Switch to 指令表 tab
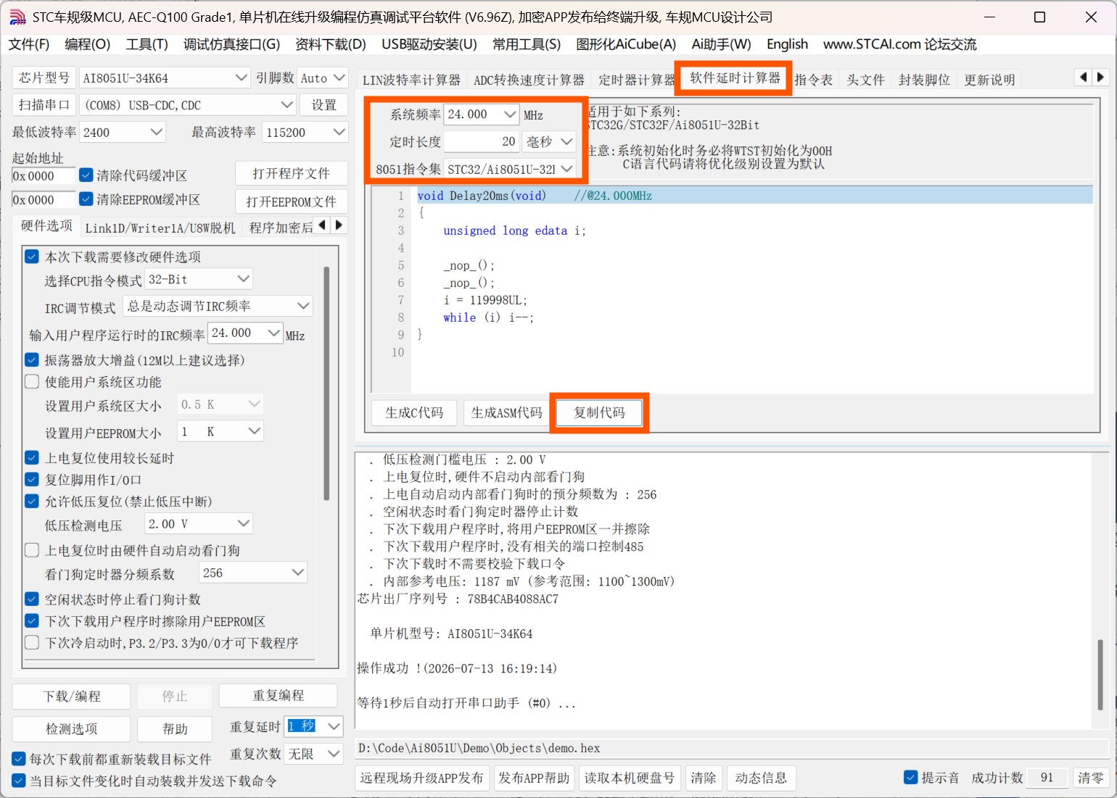 coord(813,80)
